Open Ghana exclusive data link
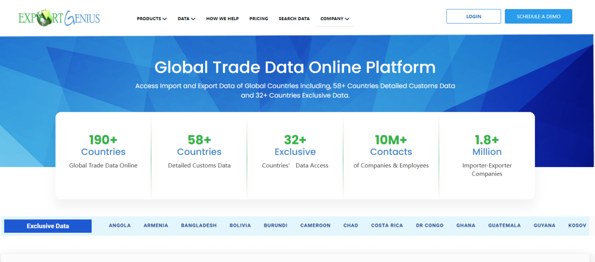 (466, 225)
